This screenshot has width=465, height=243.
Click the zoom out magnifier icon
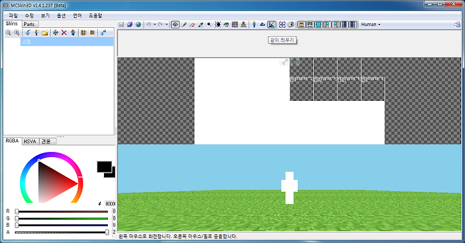click(8, 33)
